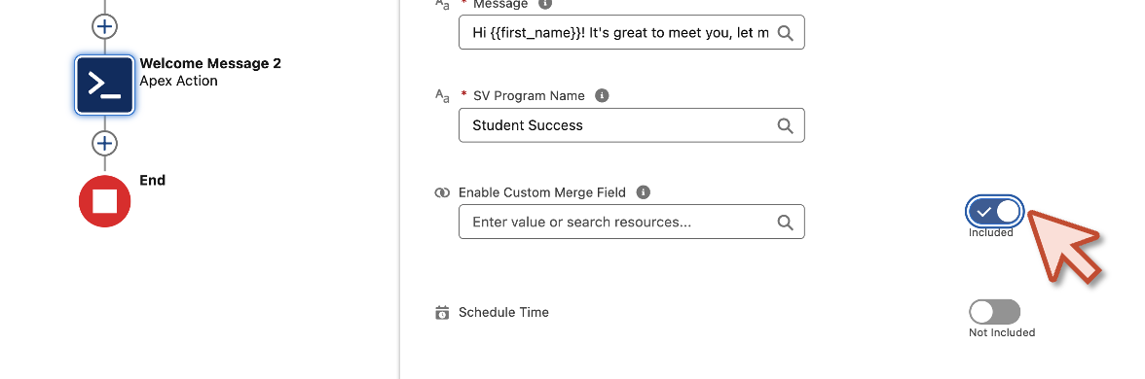1145x379 pixels.
Task: Select the red End node icon
Action: point(104,201)
